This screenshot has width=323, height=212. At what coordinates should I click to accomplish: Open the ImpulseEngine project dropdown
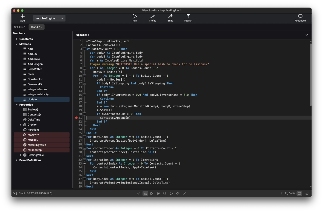[49, 18]
